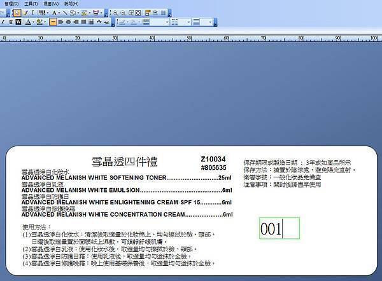Screen dimensions: 382x281
Task: Open the line thickness combo box
Action: (x=160, y=22)
